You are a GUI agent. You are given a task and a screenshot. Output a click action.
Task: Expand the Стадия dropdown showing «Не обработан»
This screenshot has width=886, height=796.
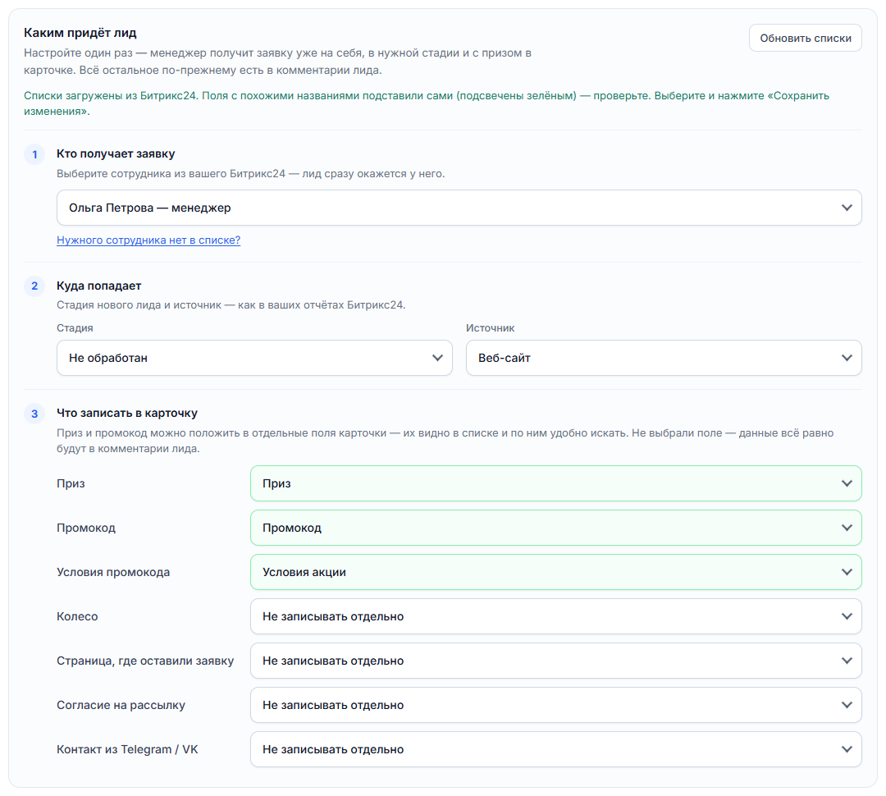pos(254,358)
